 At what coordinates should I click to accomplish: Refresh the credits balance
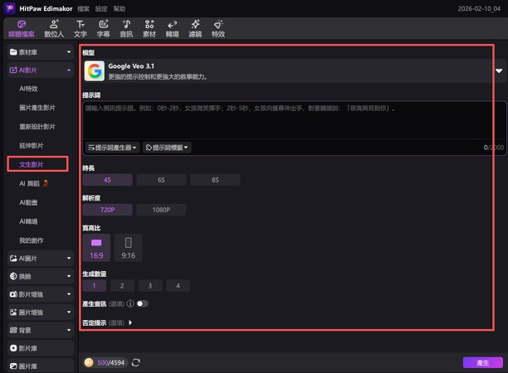tap(136, 363)
